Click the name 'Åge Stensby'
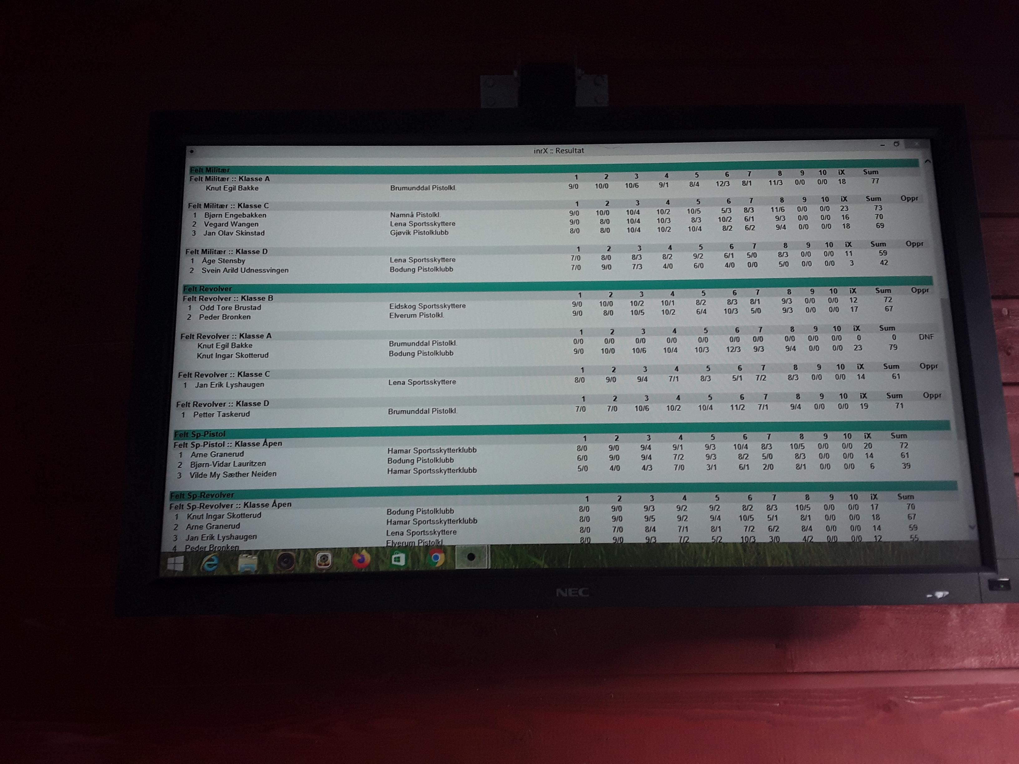1019x764 pixels. click(x=223, y=261)
